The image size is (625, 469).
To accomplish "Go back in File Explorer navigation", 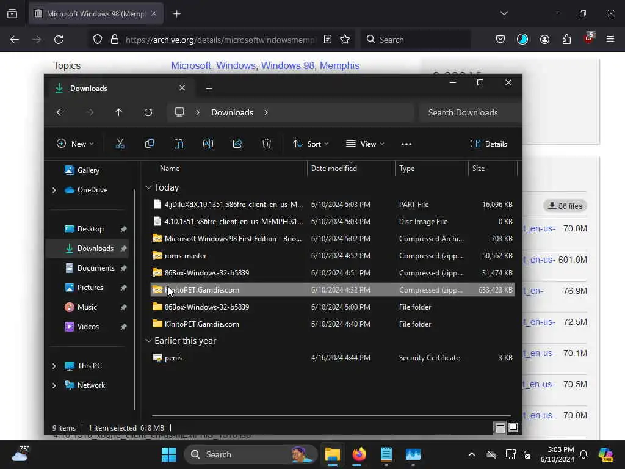I will [60, 112].
